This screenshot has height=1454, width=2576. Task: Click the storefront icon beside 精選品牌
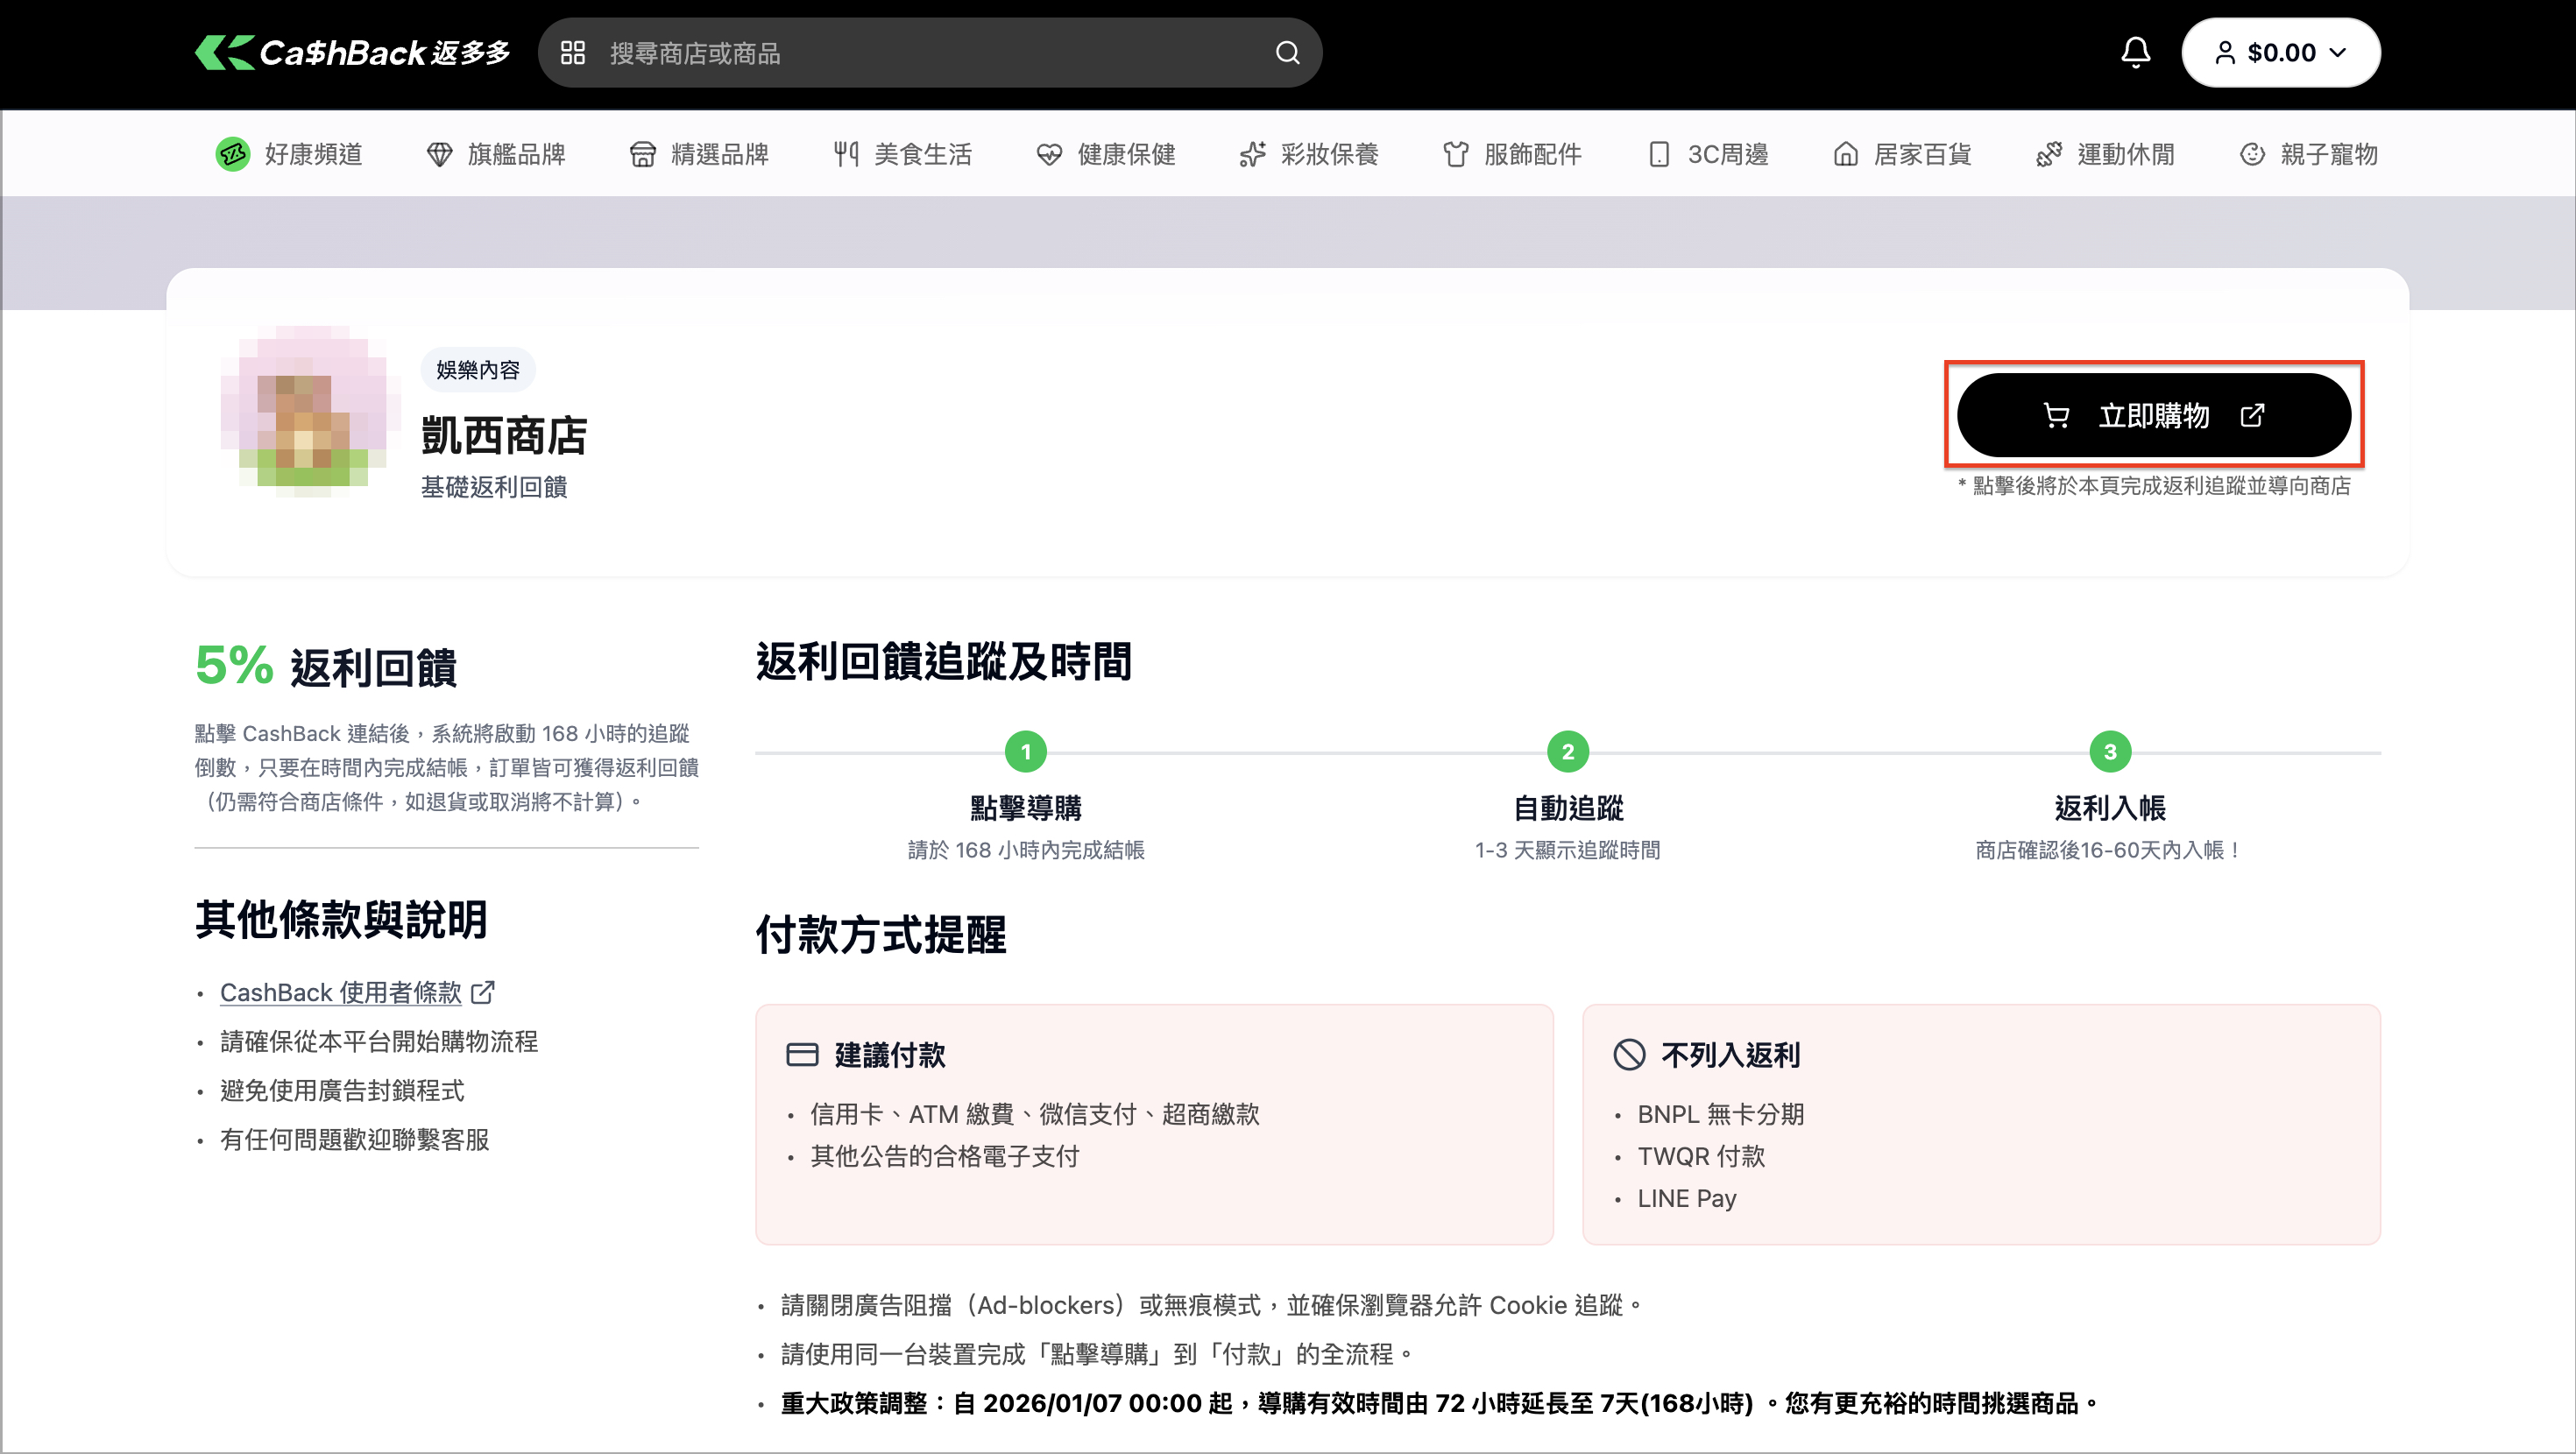643,154
